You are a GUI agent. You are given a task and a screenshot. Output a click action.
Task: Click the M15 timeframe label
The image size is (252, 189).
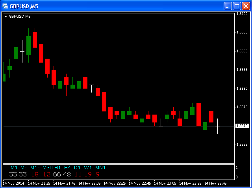point(35,168)
